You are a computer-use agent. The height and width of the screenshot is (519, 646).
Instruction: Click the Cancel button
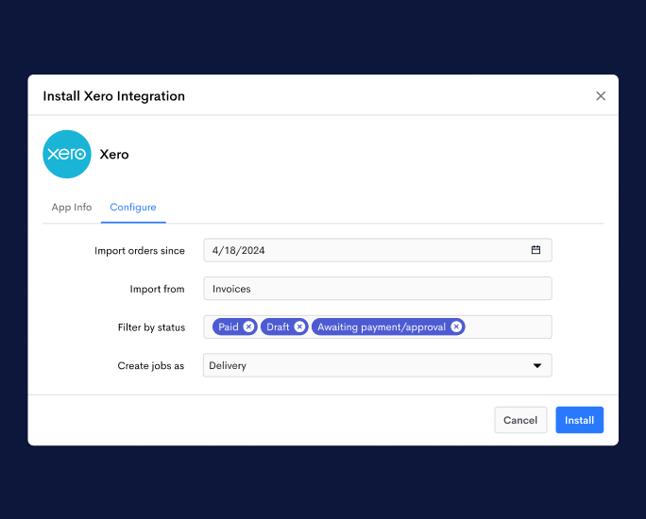point(520,420)
